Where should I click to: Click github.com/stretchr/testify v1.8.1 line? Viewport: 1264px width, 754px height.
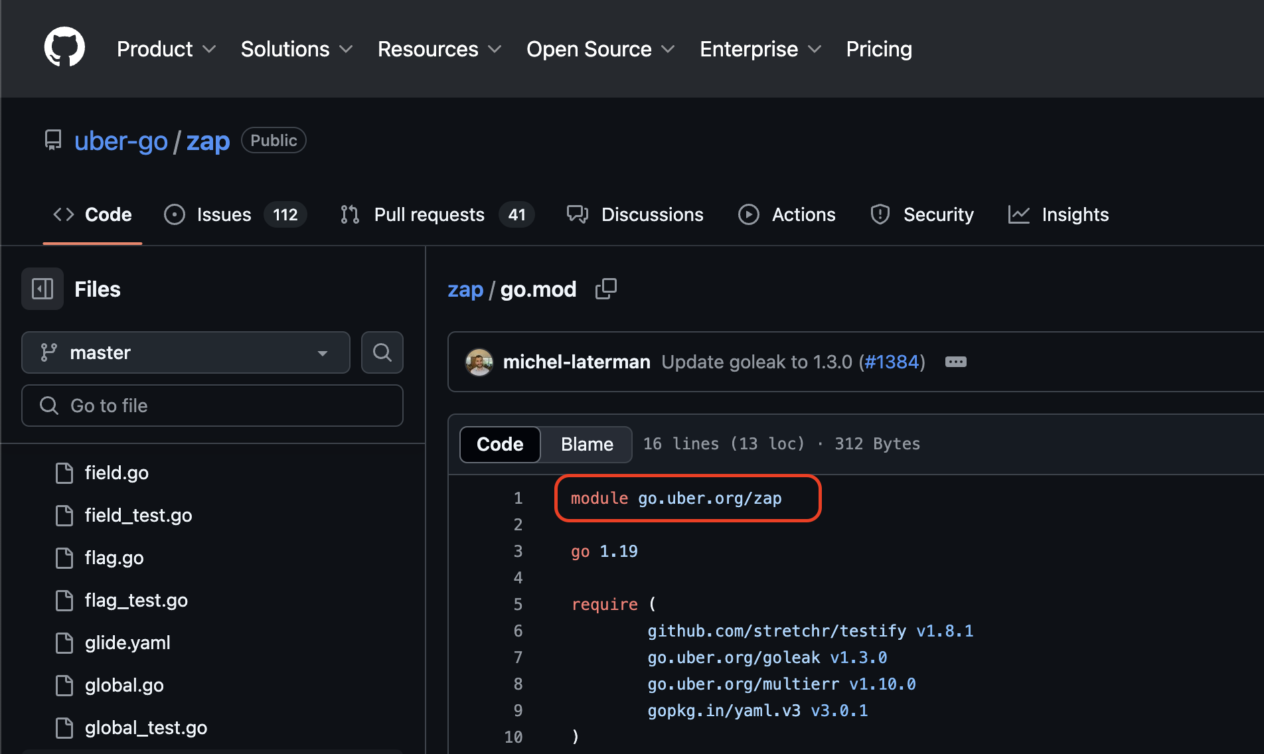[x=811, y=631]
